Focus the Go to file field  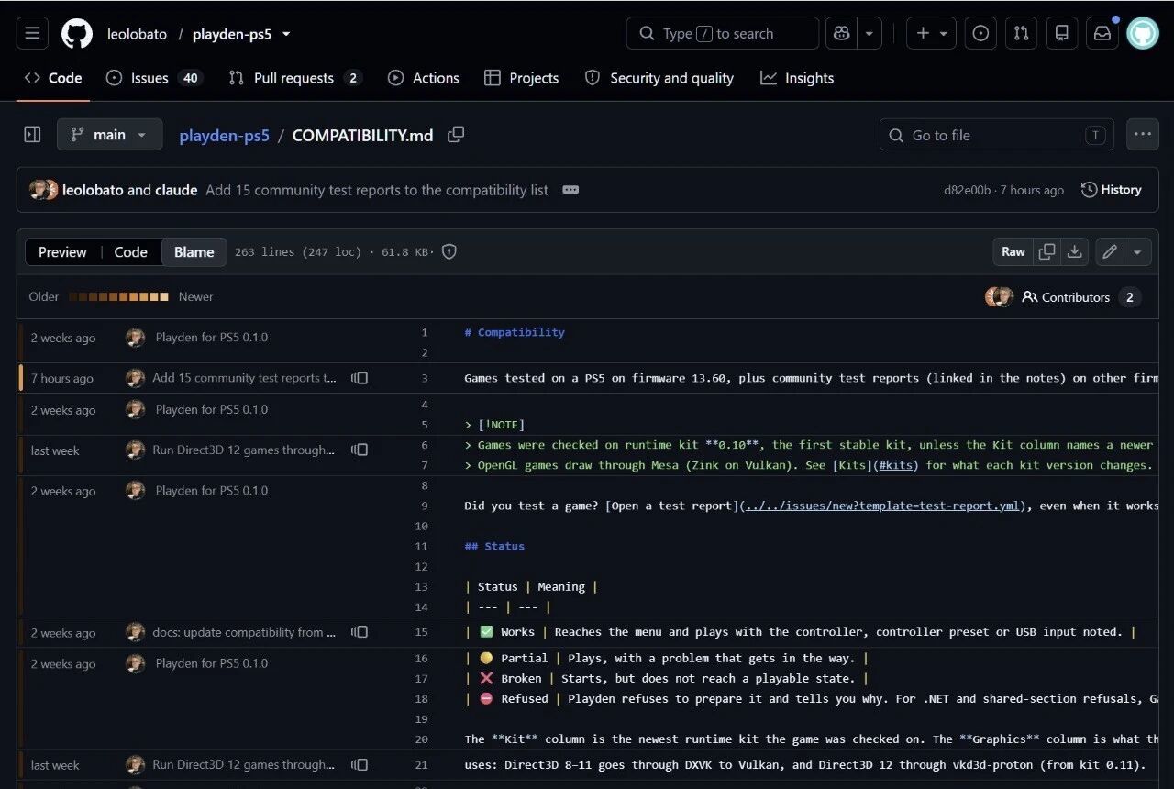pos(997,135)
